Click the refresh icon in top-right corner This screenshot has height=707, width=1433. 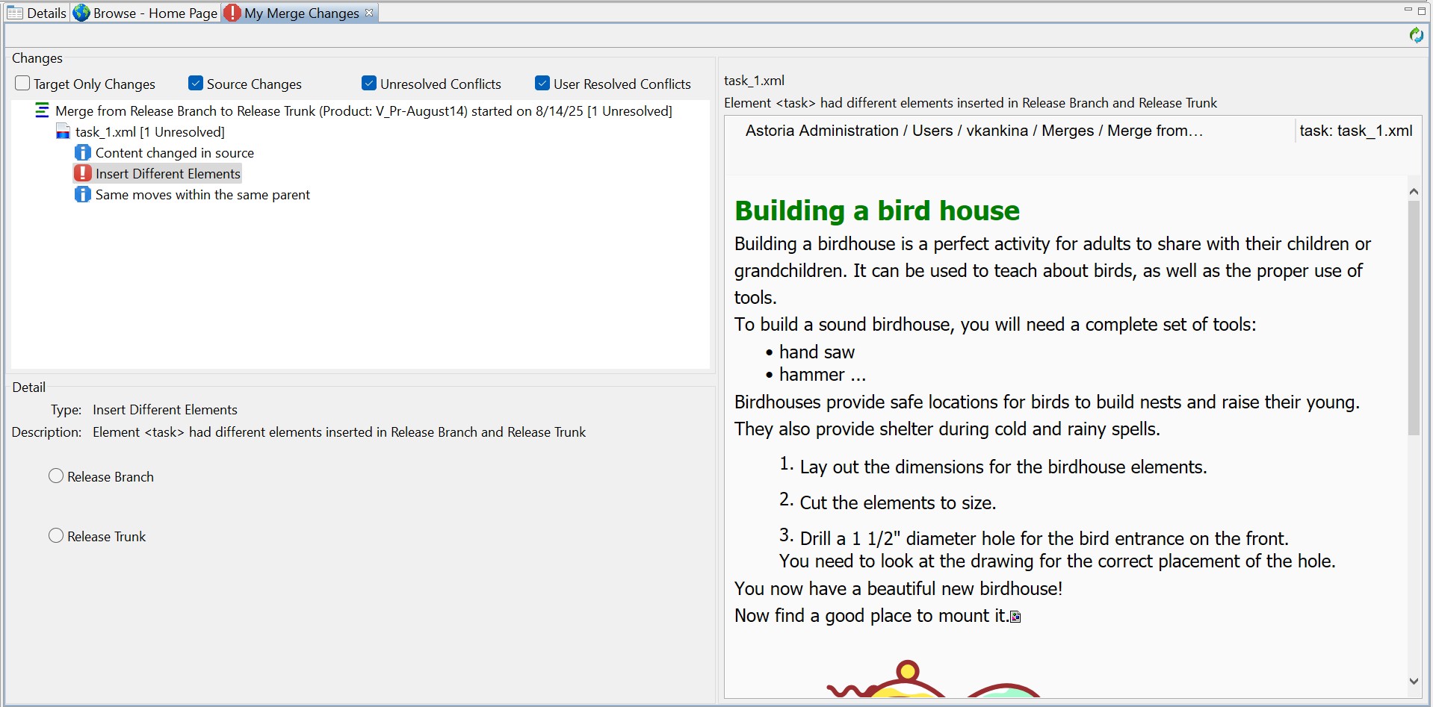(1416, 35)
